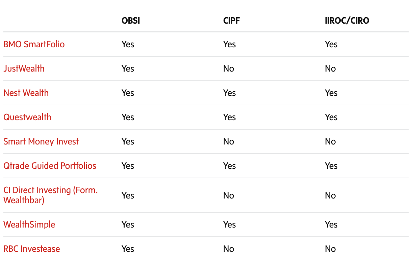Click CI Direct Investing's OBSI "Yes" cell
The height and width of the screenshot is (264, 412).
coord(128,195)
